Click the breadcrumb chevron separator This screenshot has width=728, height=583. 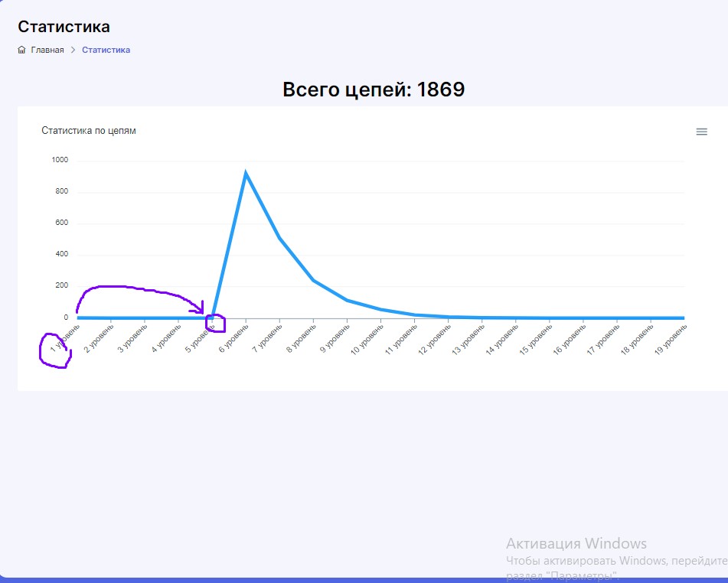coord(73,50)
